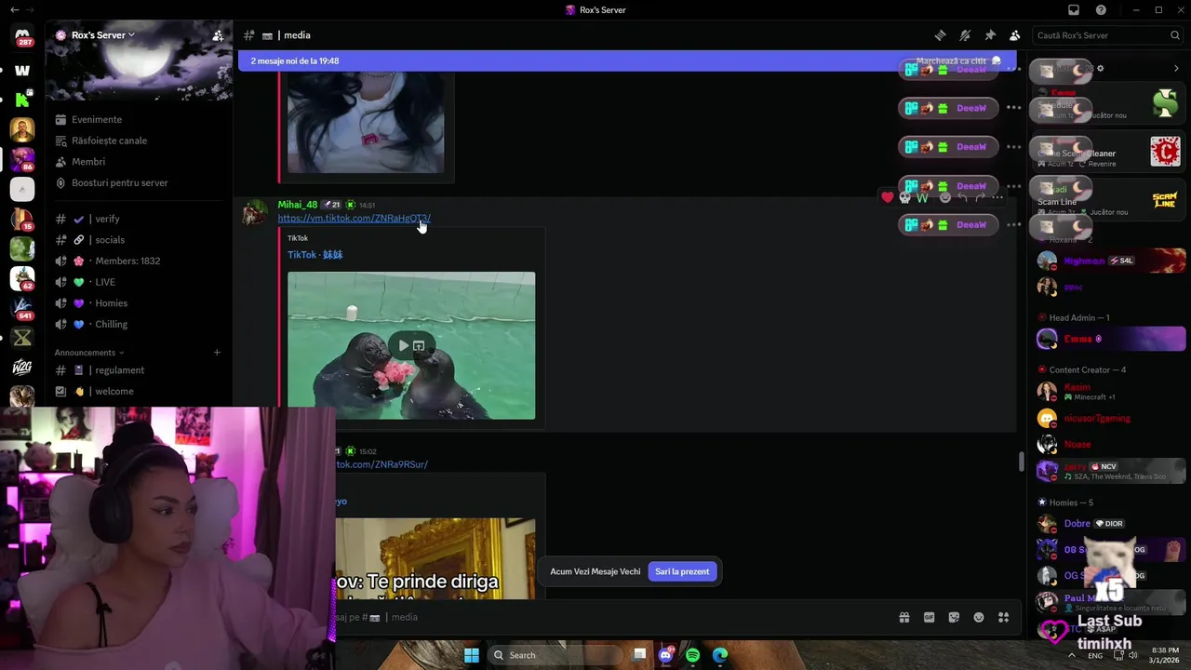
Task: Show hidden tray icons chevron
Action: (x=1071, y=655)
